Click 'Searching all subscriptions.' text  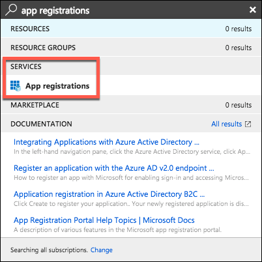point(49,250)
